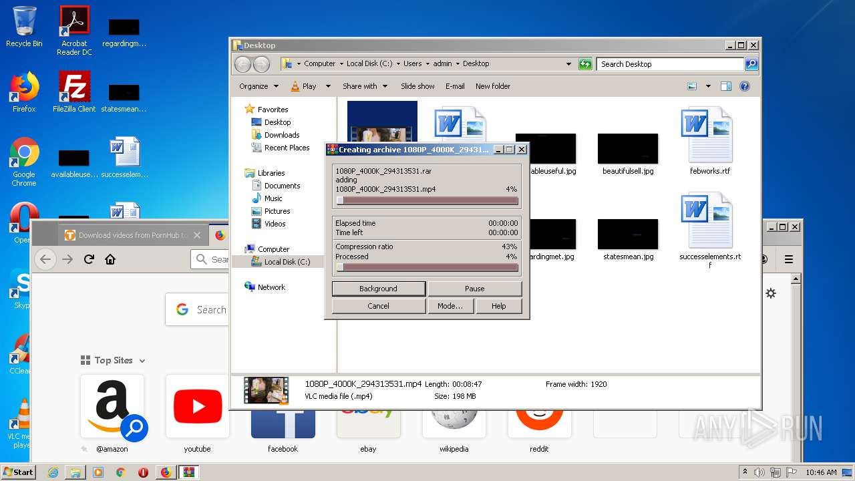This screenshot has width=855, height=481.
Task: Pause the archive creation
Action: 474,289
